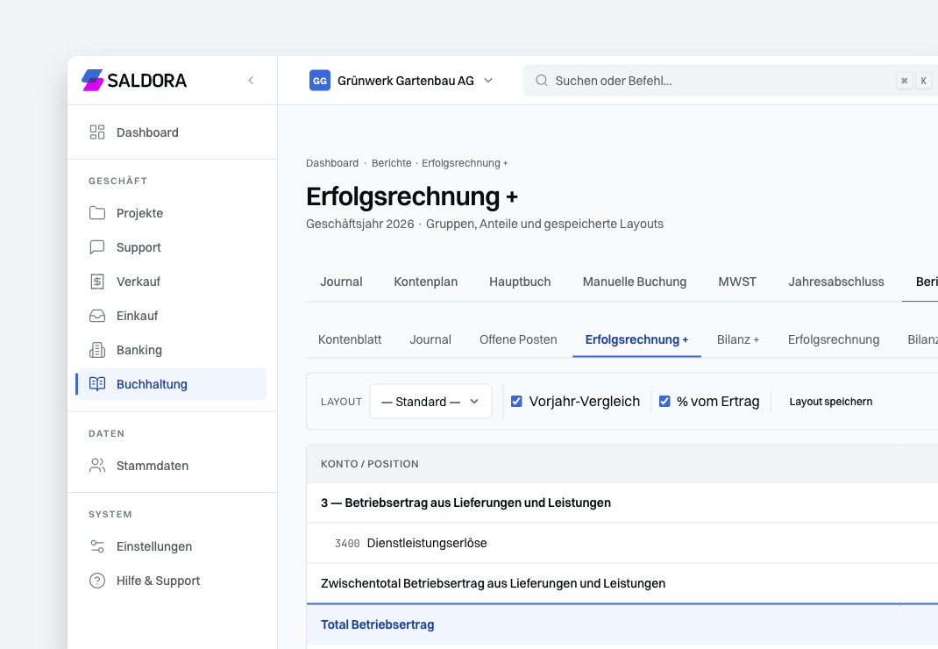This screenshot has height=649, width=938.
Task: Open Verkauf in the sidebar
Action: [x=173, y=282]
